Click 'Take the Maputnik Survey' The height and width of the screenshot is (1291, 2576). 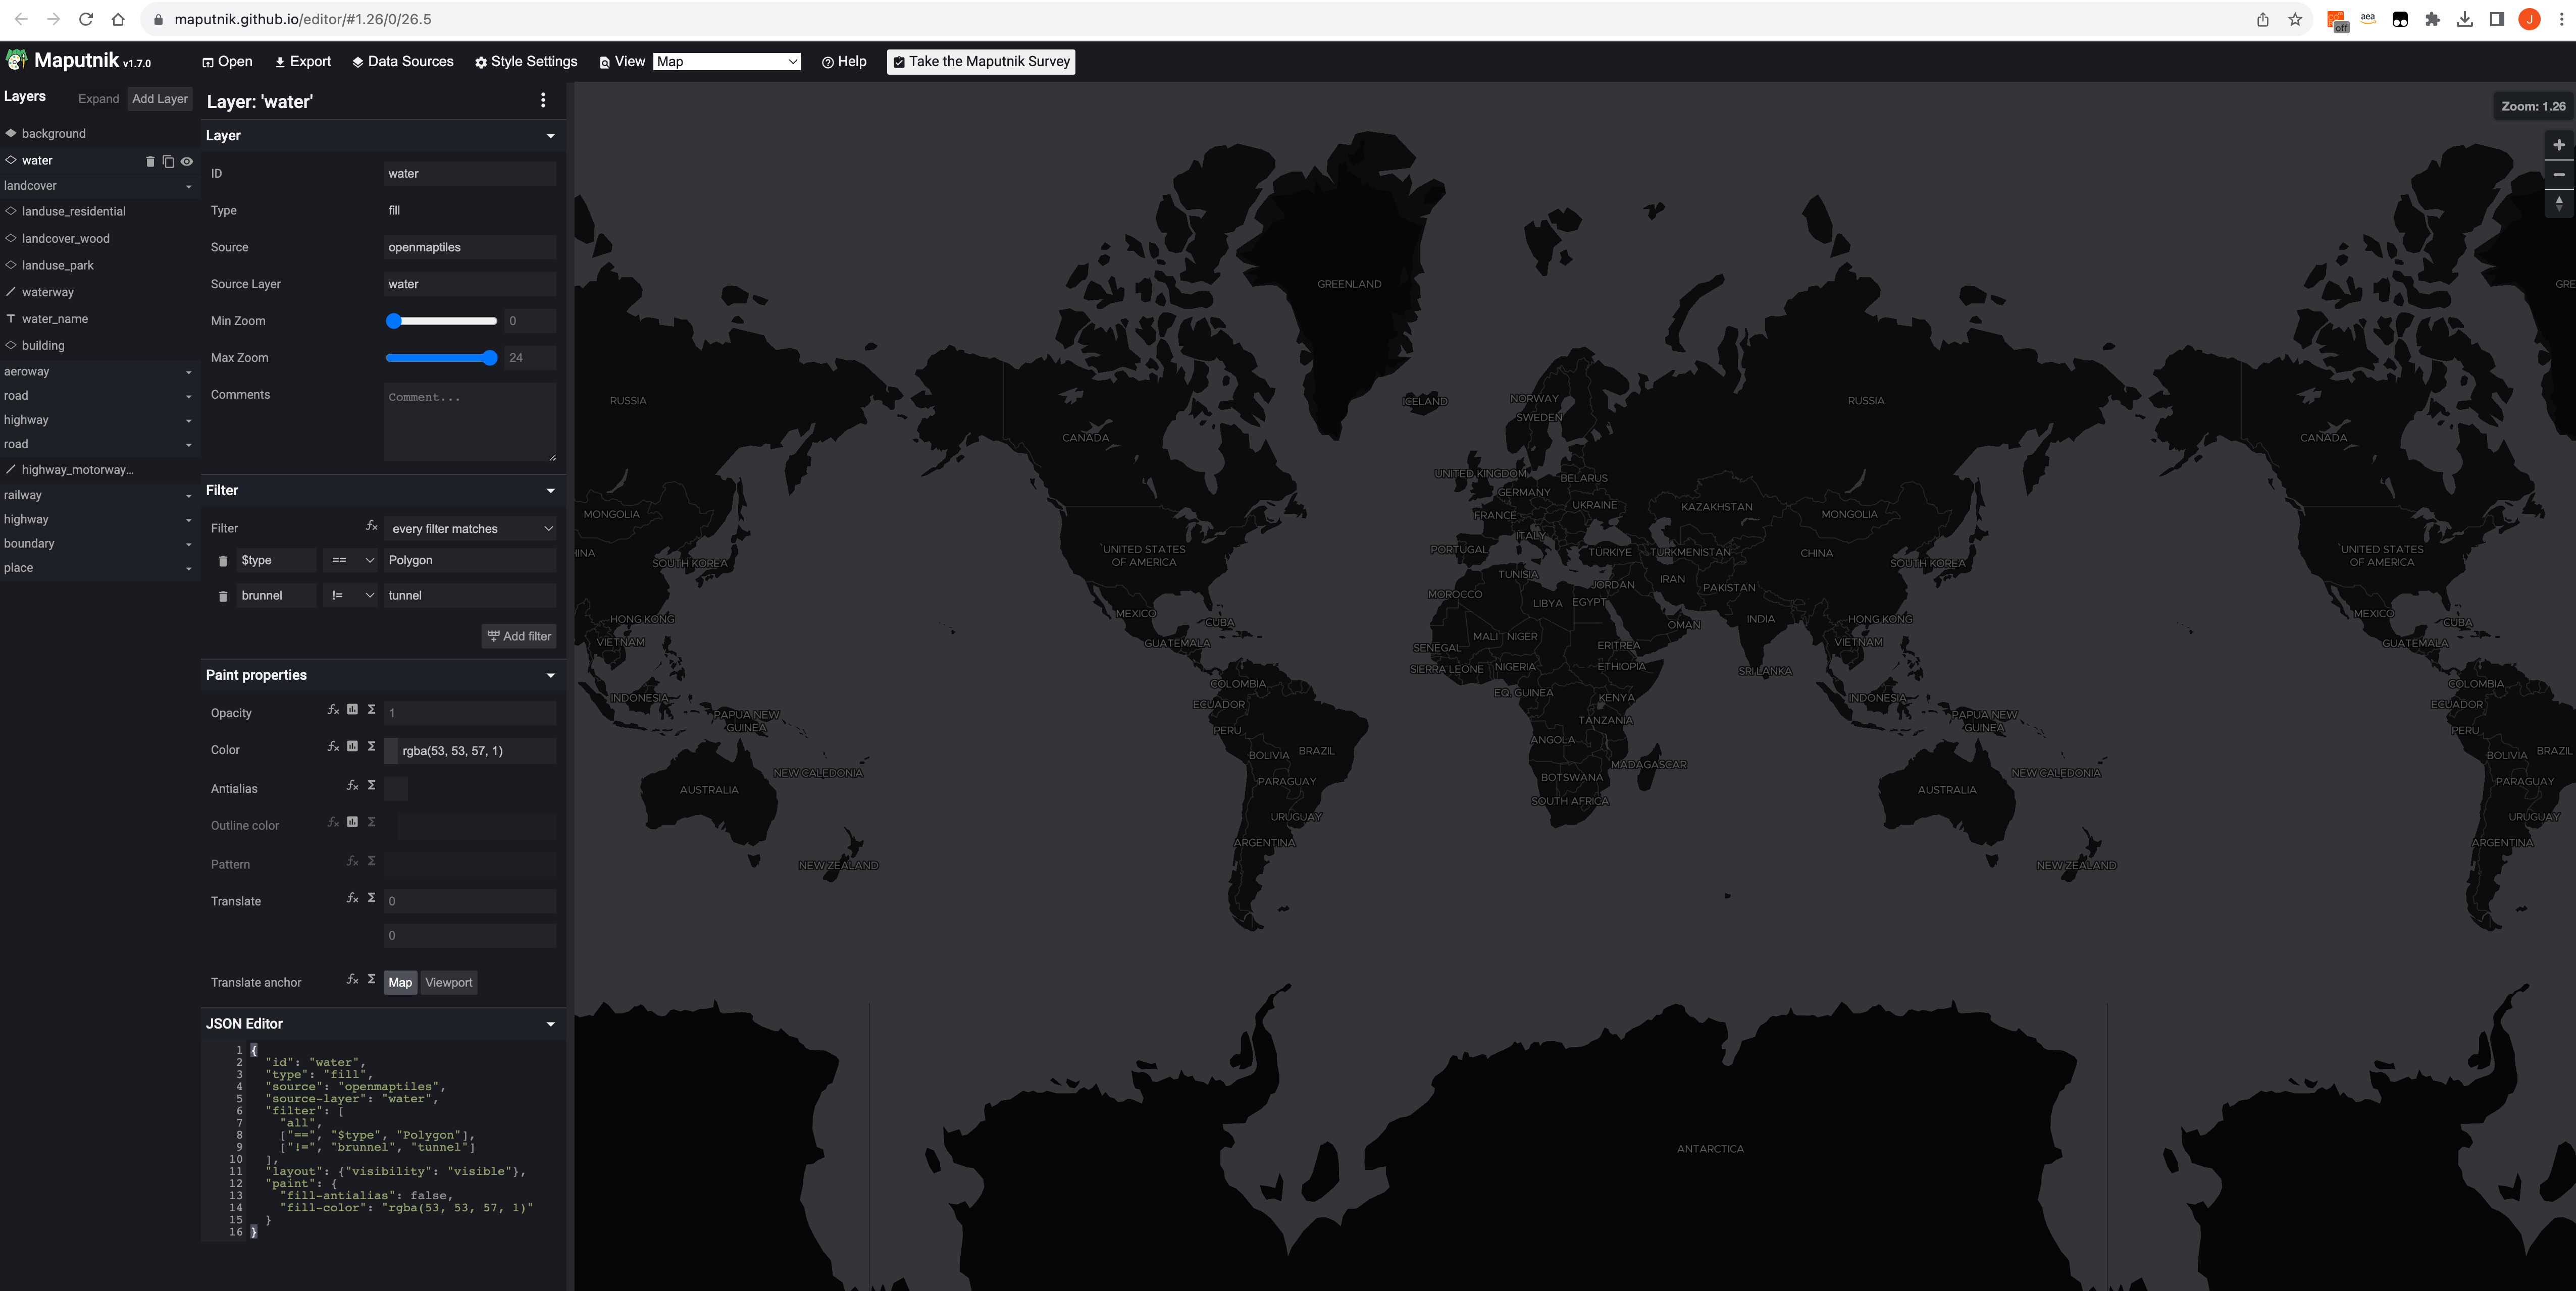click(980, 61)
